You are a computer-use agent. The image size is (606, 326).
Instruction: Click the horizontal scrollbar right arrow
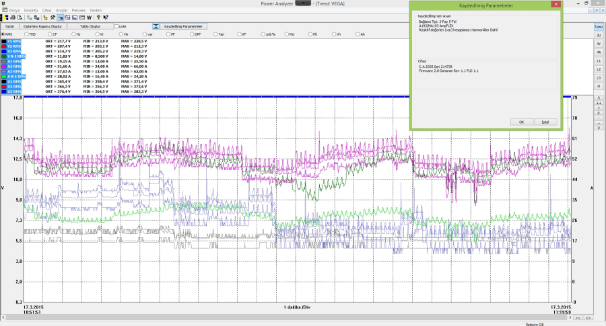coord(570,317)
